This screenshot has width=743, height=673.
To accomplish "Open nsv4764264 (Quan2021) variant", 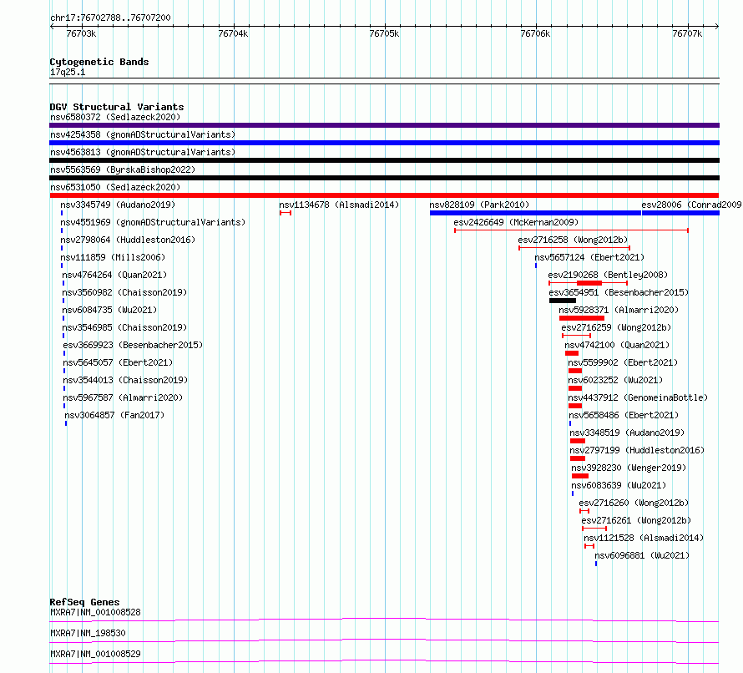I will 114,275.
